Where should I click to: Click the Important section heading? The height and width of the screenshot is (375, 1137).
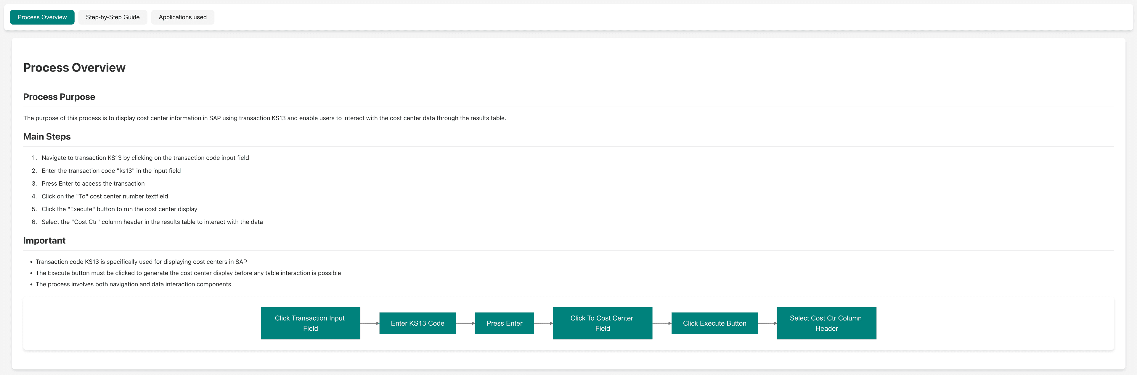click(44, 241)
